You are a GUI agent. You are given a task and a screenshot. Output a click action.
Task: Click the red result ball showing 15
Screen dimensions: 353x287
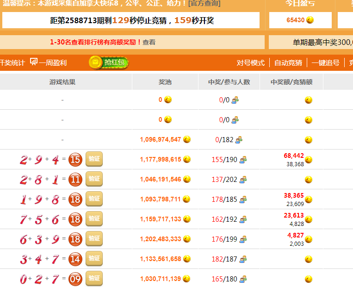tap(75, 160)
